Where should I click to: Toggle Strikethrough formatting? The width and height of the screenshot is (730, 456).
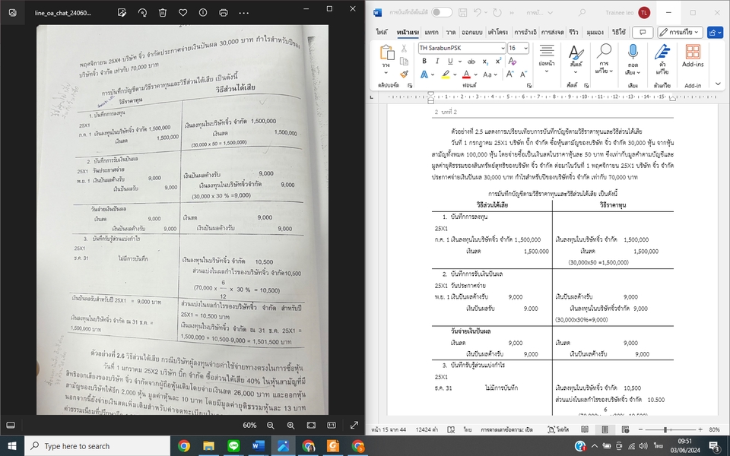[x=471, y=61]
